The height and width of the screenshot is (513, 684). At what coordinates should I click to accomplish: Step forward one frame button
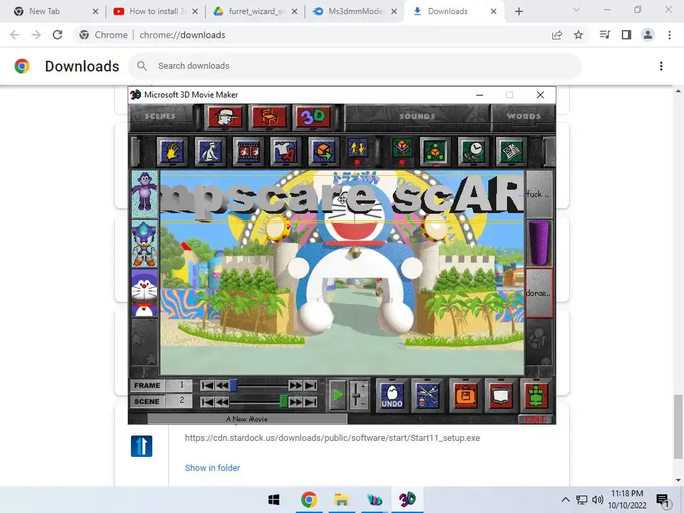tap(295, 385)
